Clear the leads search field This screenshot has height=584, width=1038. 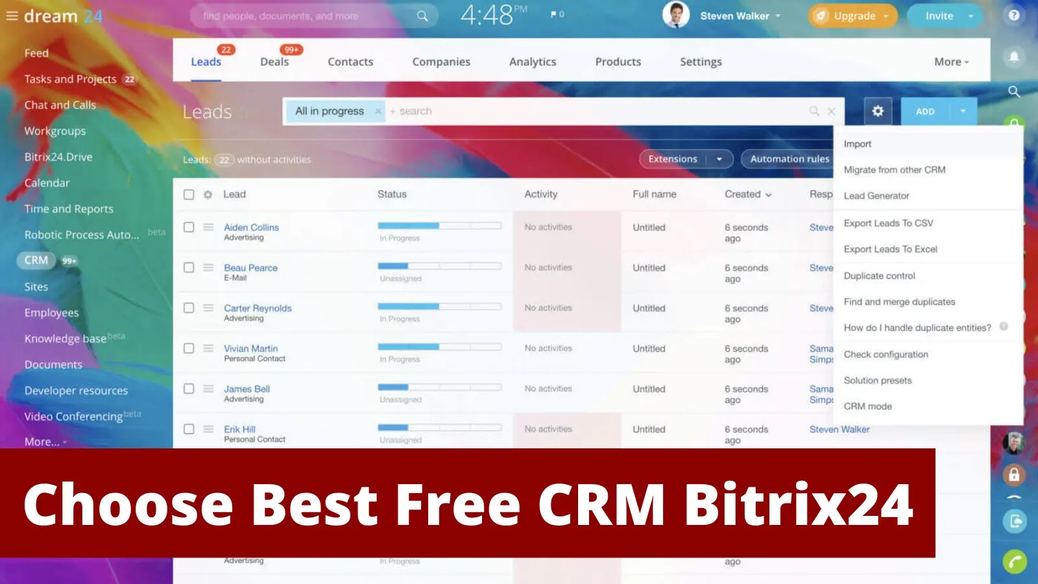(x=831, y=111)
